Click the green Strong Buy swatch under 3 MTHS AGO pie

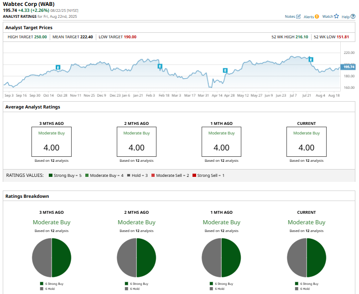(42, 284)
